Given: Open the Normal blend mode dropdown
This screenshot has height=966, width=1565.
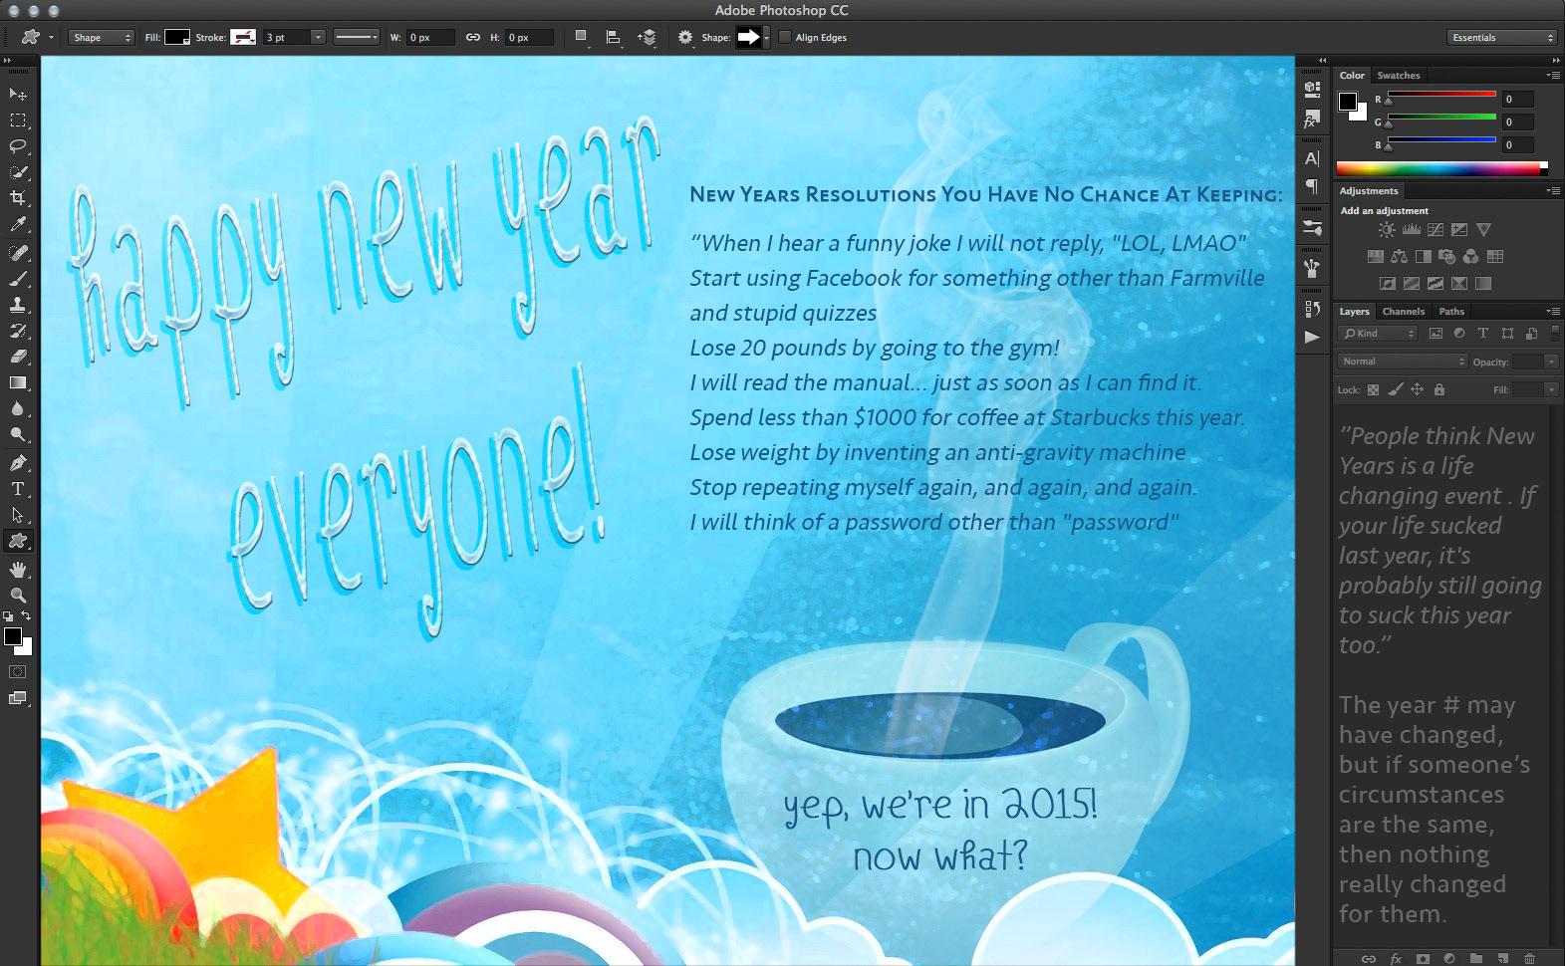Looking at the screenshot, I should (1403, 362).
